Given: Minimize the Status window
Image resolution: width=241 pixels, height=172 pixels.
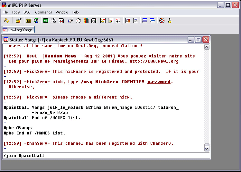Looking at the screenshot, I should [x=190, y=40].
